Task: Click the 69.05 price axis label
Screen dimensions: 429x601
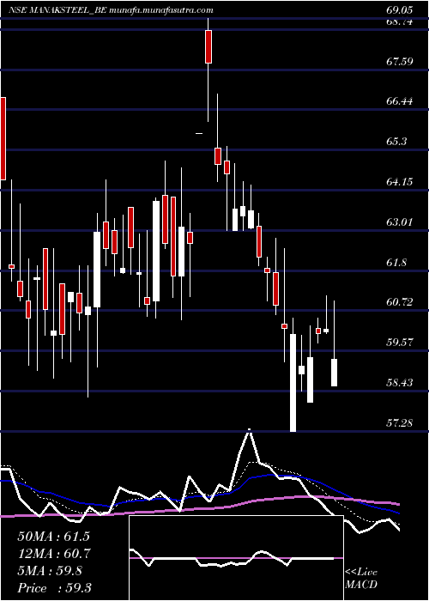Action: point(399,10)
